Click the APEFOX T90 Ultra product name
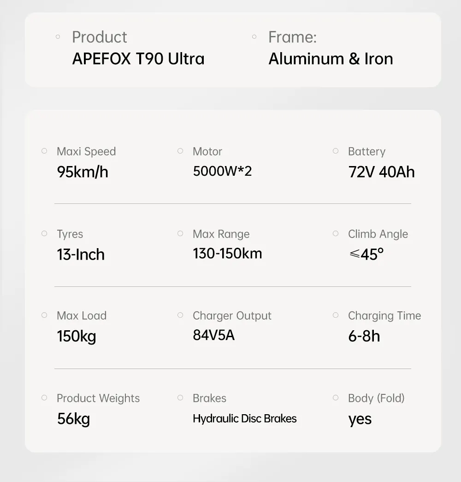 pos(138,59)
